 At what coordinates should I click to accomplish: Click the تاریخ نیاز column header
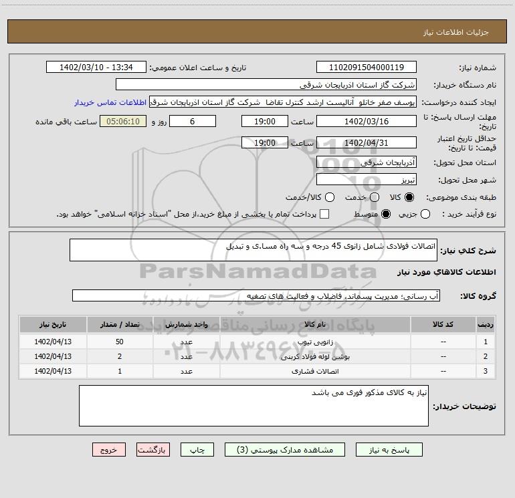click(53, 324)
